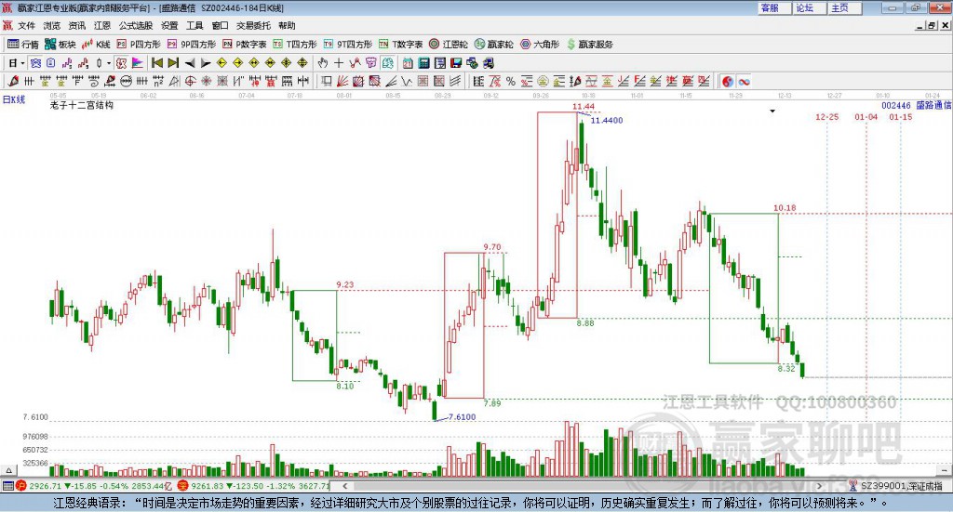Click the 论坛 forum button
953x512 pixels.
(809, 7)
